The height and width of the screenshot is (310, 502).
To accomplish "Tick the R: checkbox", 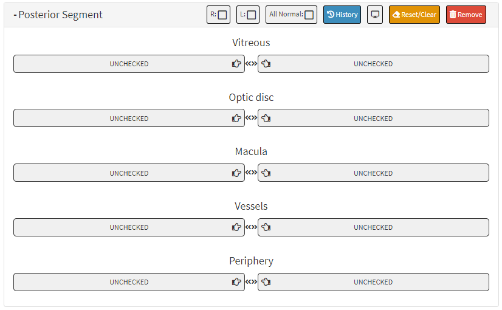I will click(x=222, y=15).
